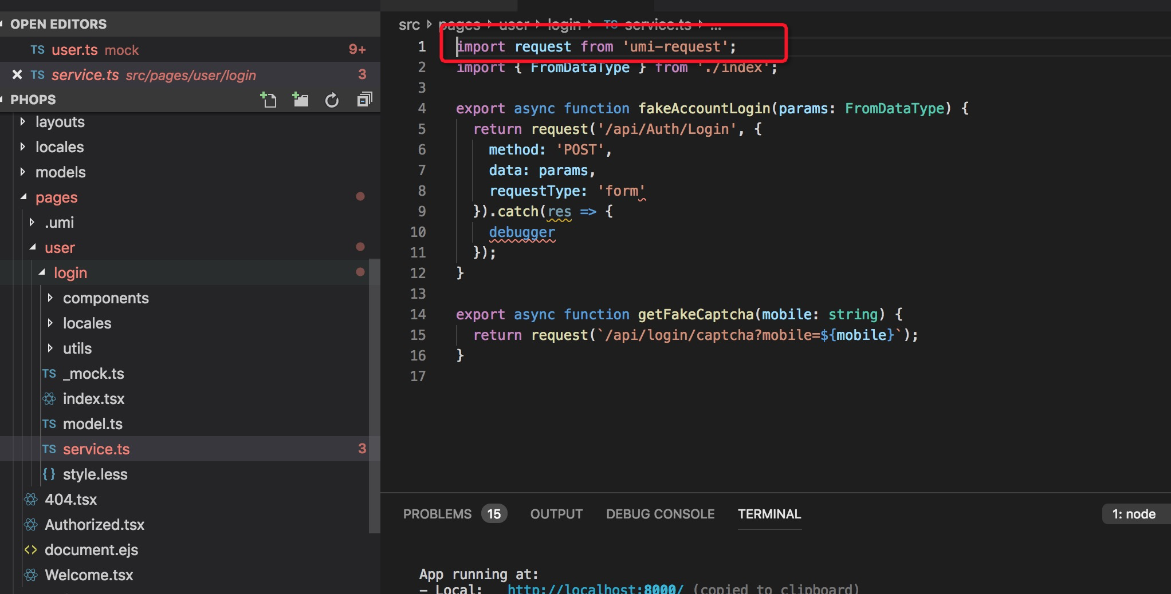The width and height of the screenshot is (1171, 594).
Task: Click 'requestType' property on line 8
Action: 534,191
